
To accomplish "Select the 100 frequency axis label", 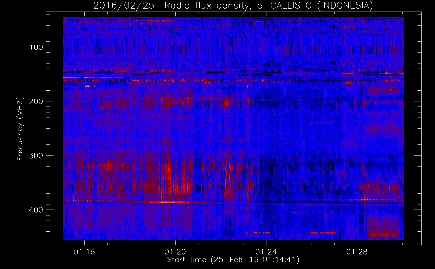I will click(36, 47).
